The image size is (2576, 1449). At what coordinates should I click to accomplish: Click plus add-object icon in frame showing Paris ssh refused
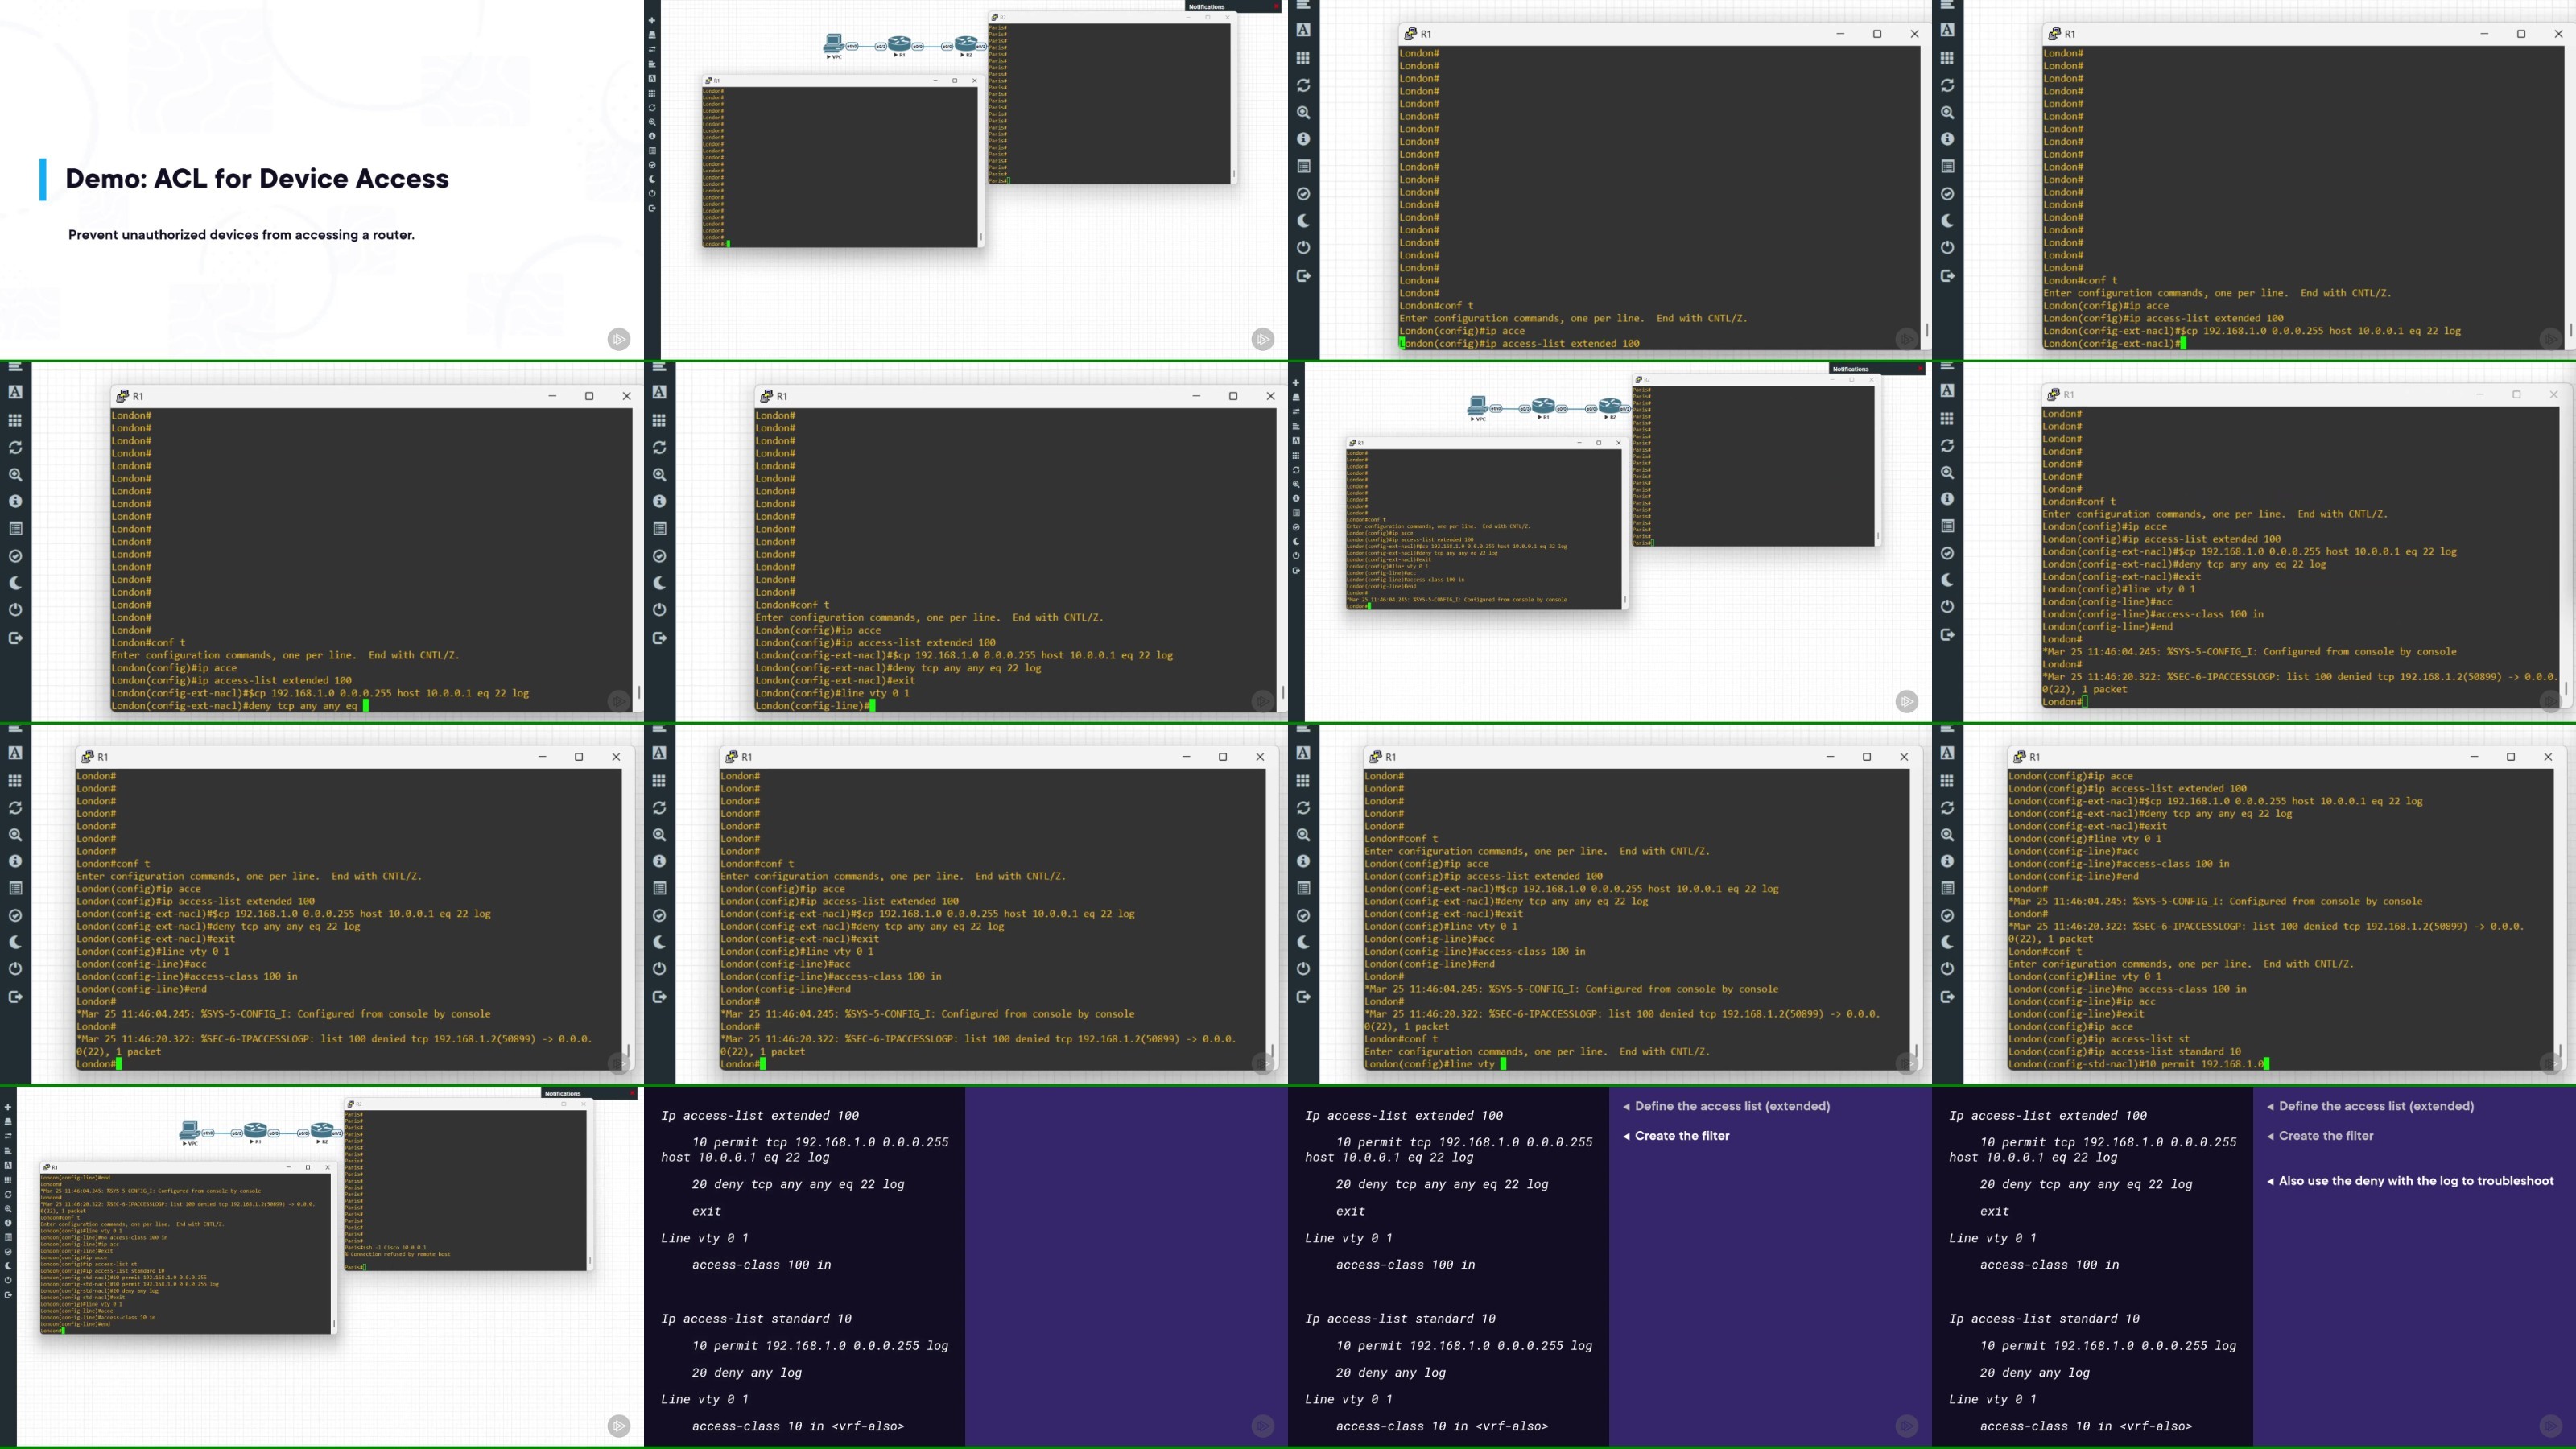pyautogui.click(x=8, y=1107)
